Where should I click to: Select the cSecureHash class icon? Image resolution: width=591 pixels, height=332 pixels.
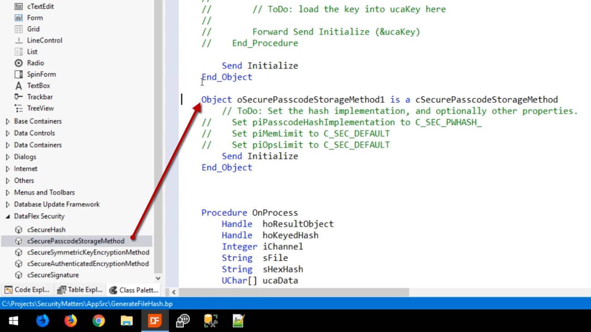(x=18, y=230)
